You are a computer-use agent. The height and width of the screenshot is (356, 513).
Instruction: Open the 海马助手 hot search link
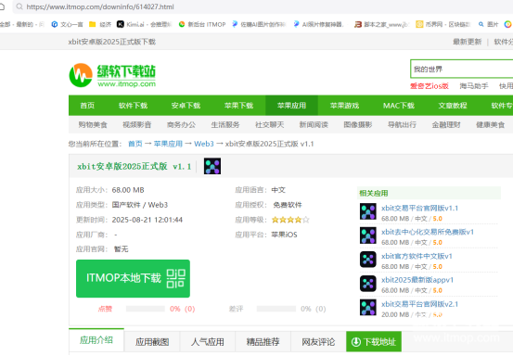point(474,86)
